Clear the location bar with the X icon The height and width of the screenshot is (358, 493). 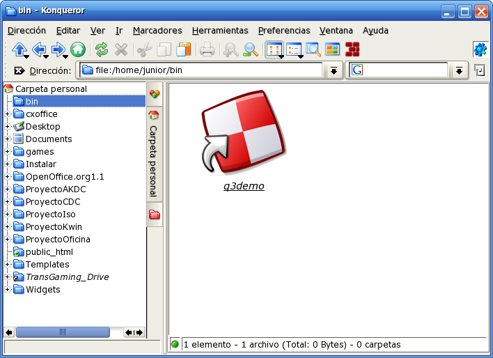19,70
